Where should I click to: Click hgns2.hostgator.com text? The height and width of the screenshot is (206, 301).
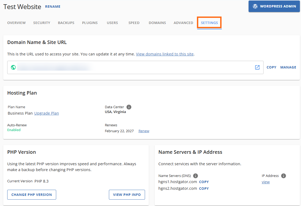(178, 188)
